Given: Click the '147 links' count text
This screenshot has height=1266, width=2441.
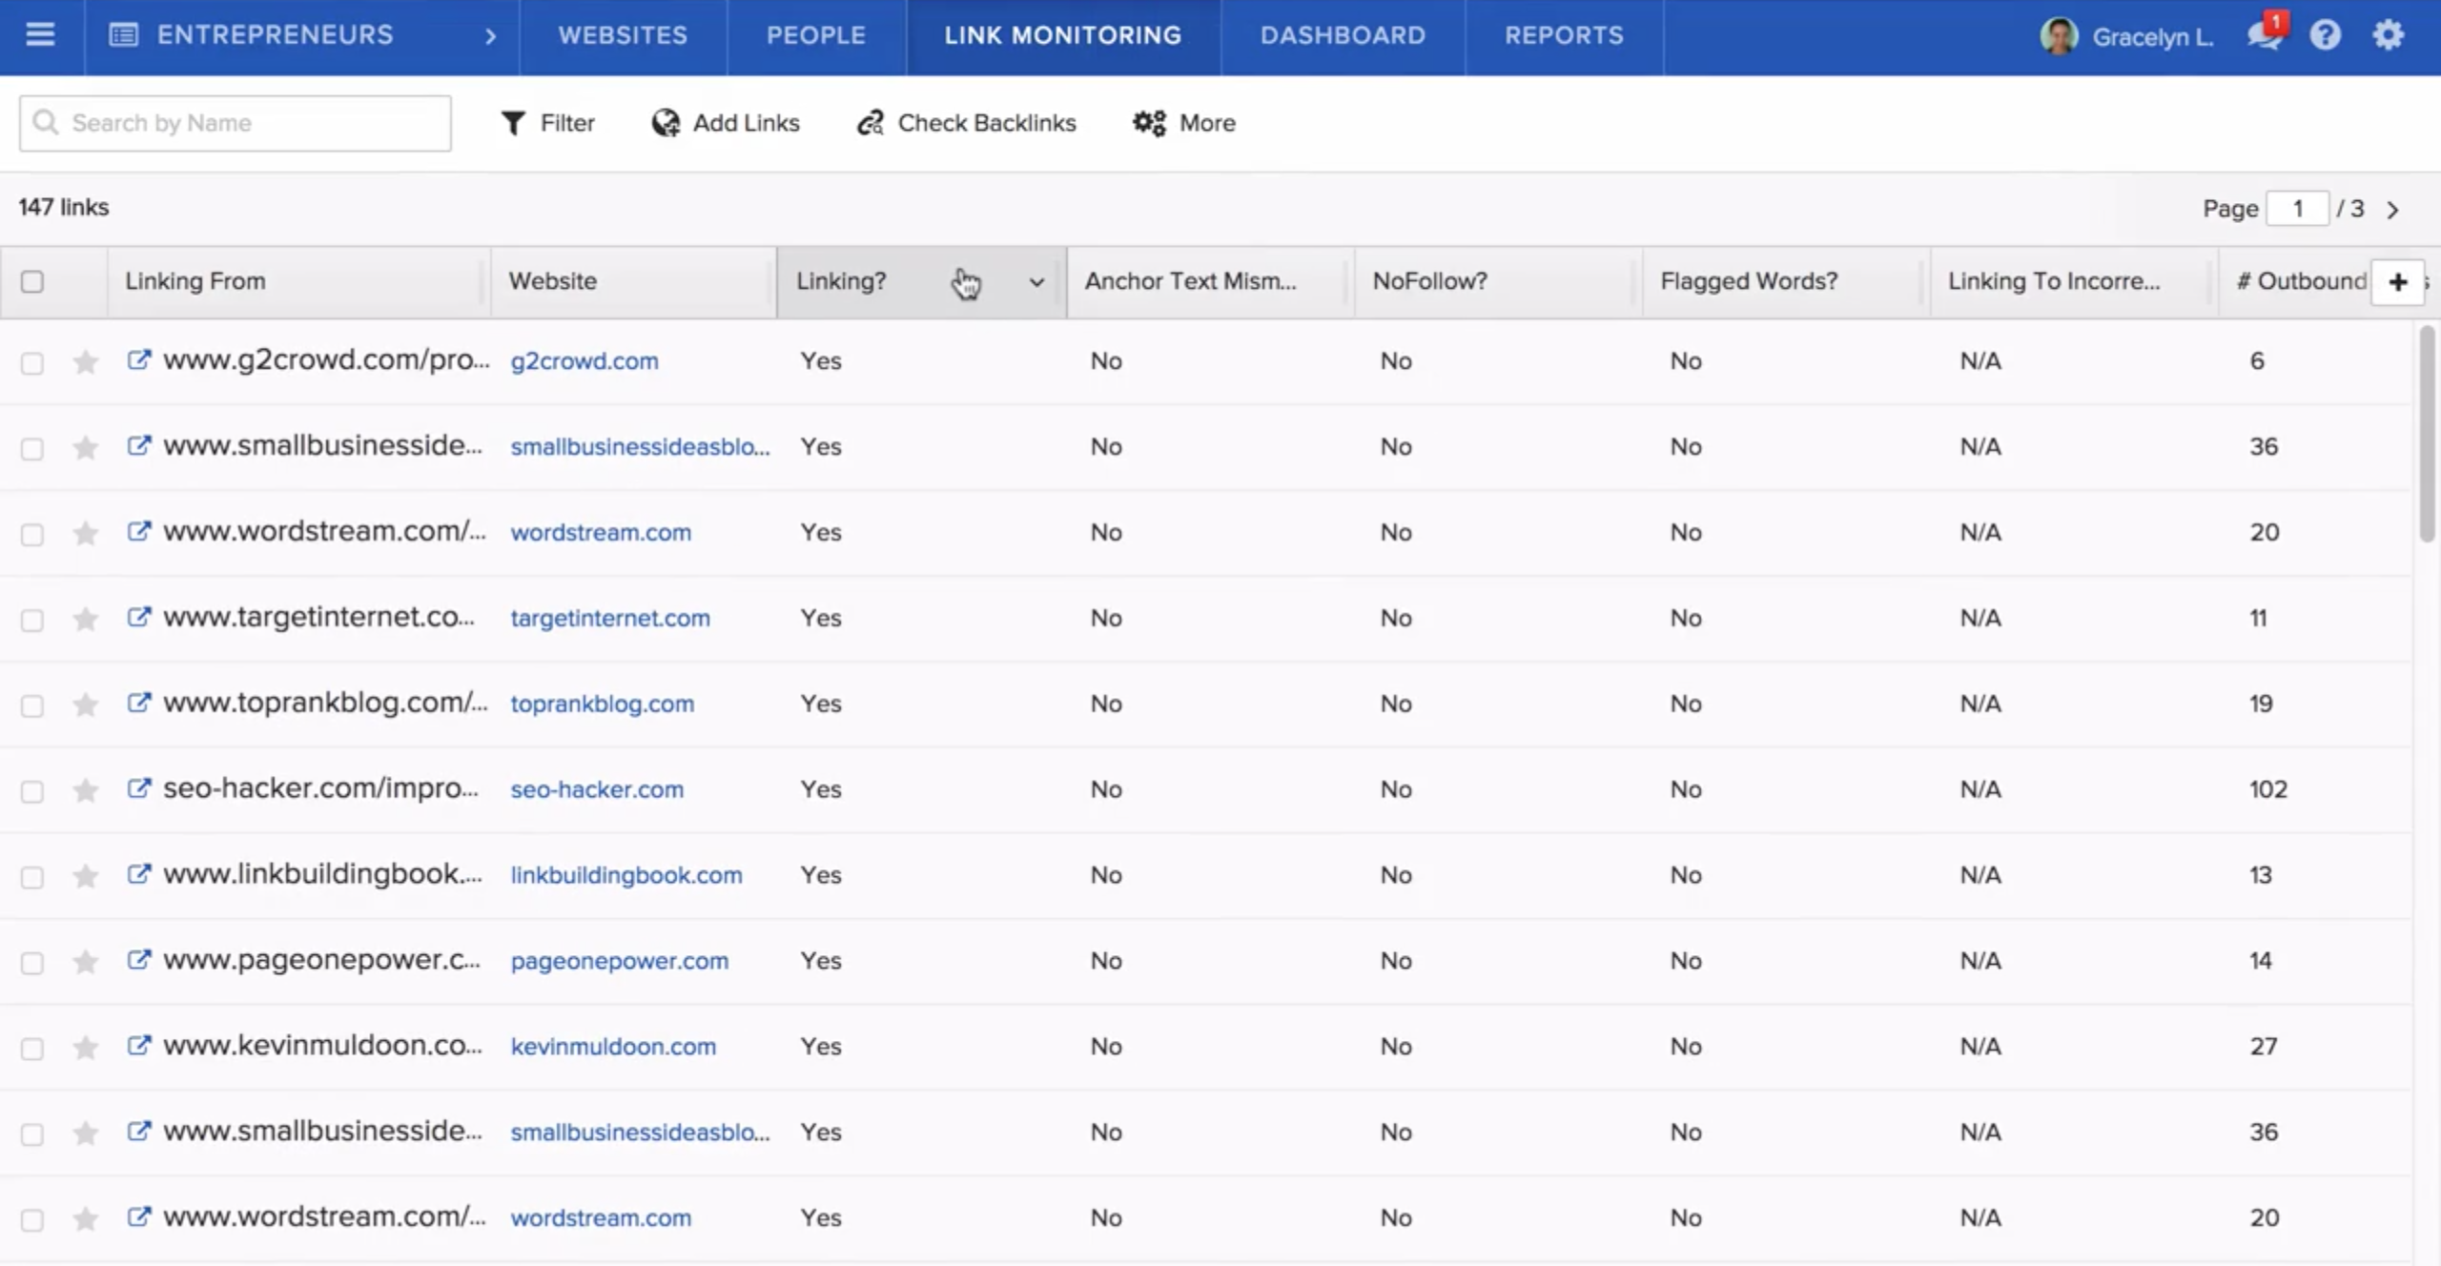Looking at the screenshot, I should coord(64,208).
